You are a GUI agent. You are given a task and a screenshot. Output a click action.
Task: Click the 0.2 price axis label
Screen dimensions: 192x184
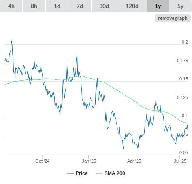(185, 42)
